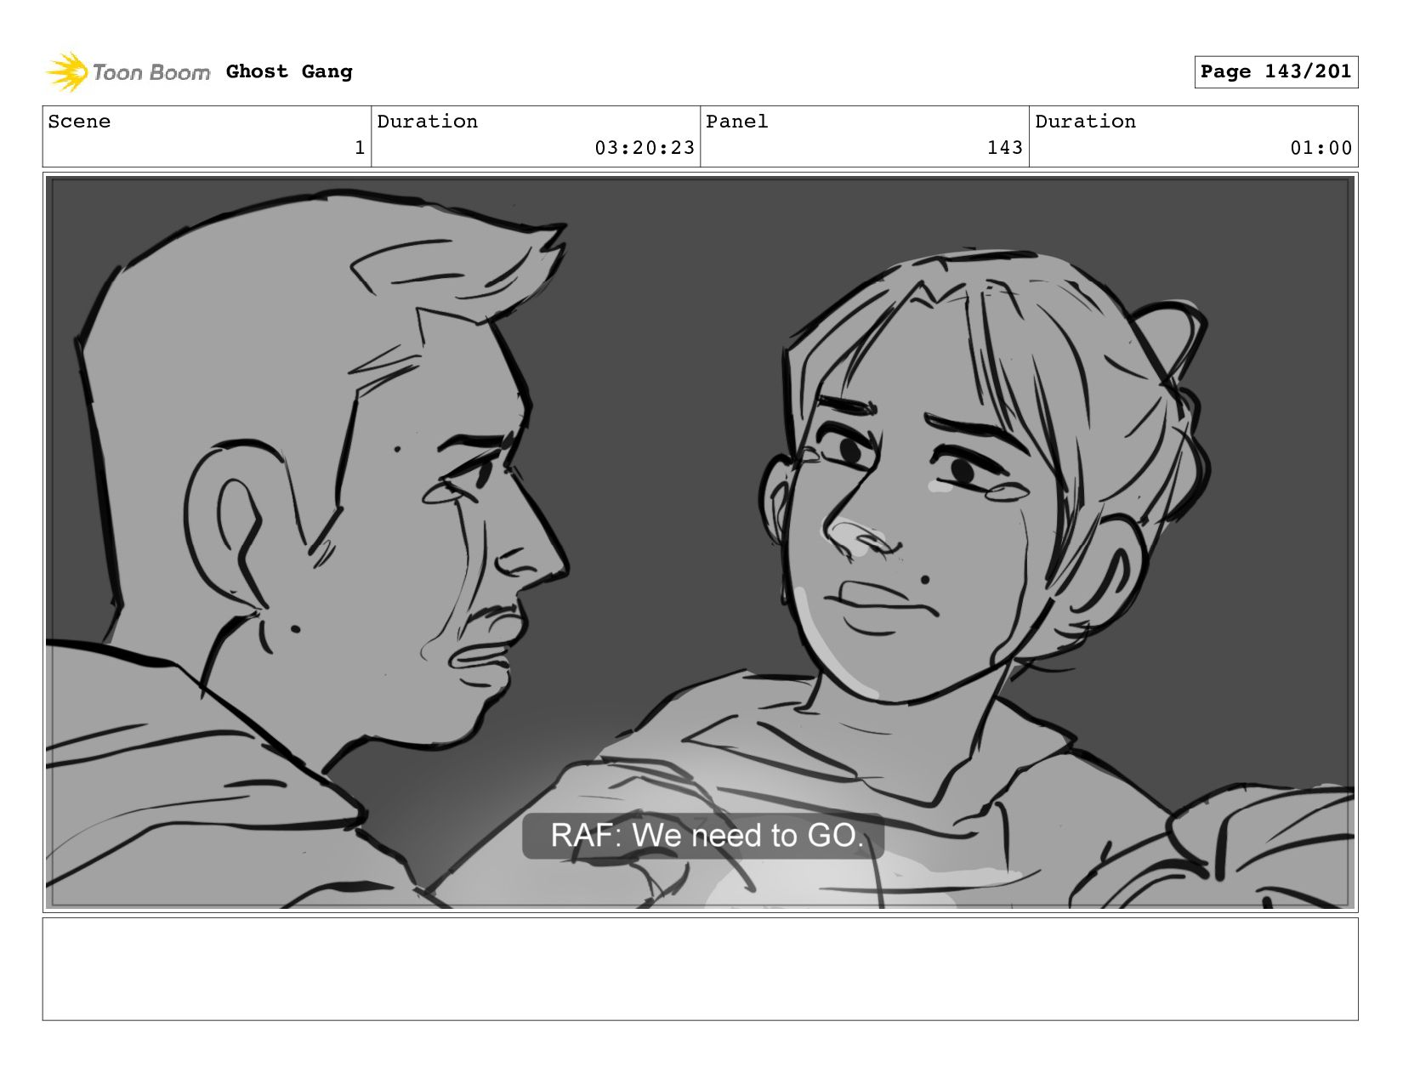Click the 'Page 143/201' page indicator
The height and width of the screenshot is (1084, 1403).
[1275, 72]
